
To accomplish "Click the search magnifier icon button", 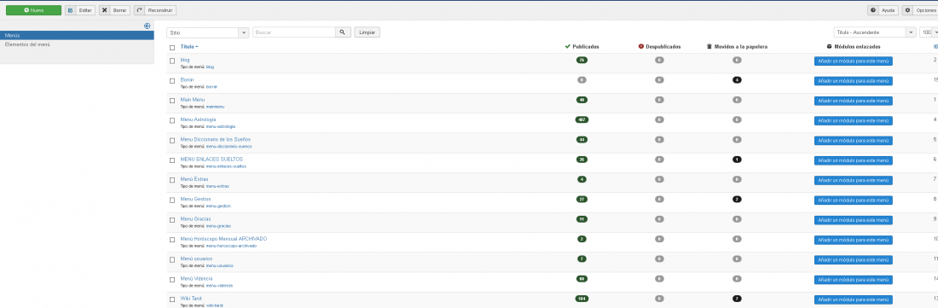I will click(343, 32).
